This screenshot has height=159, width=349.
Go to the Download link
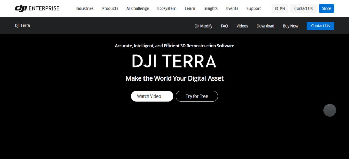coord(265,26)
